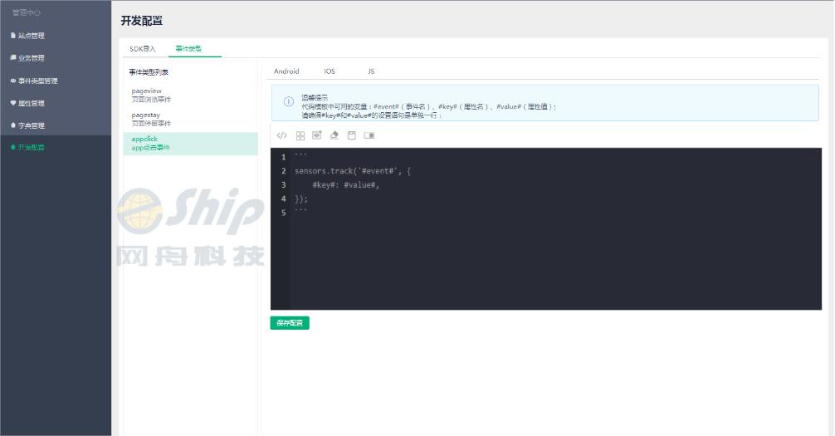This screenshot has width=835, height=436.
Task: Click the preview eye icon in editor toolbar
Action: pos(317,135)
